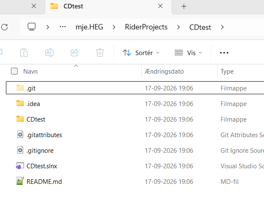
Task: Click the .idea folder icon
Action: pos(20,103)
